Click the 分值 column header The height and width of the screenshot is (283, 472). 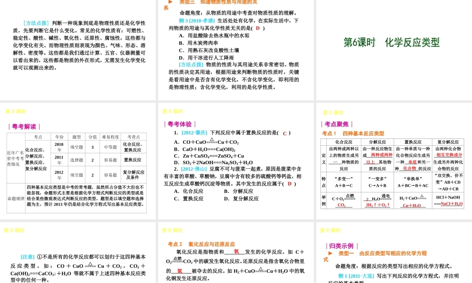pos(93,137)
